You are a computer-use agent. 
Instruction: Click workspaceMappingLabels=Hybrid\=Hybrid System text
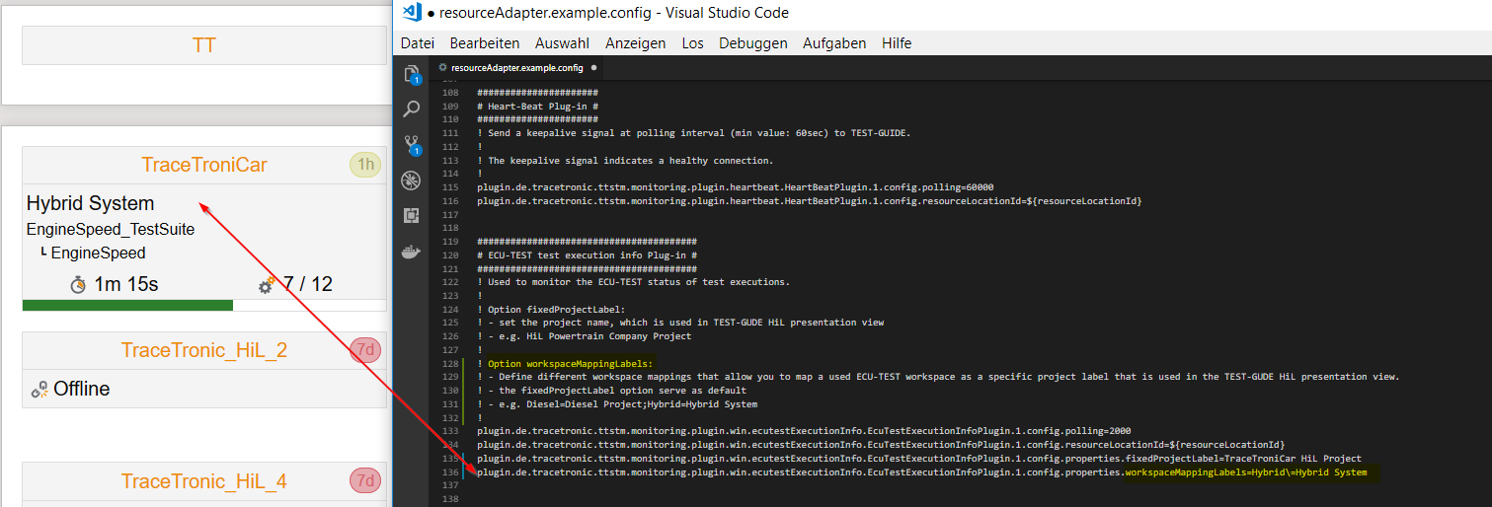[x=1246, y=472]
